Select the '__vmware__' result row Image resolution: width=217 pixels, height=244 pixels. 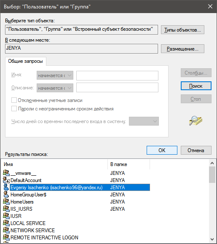(76, 173)
